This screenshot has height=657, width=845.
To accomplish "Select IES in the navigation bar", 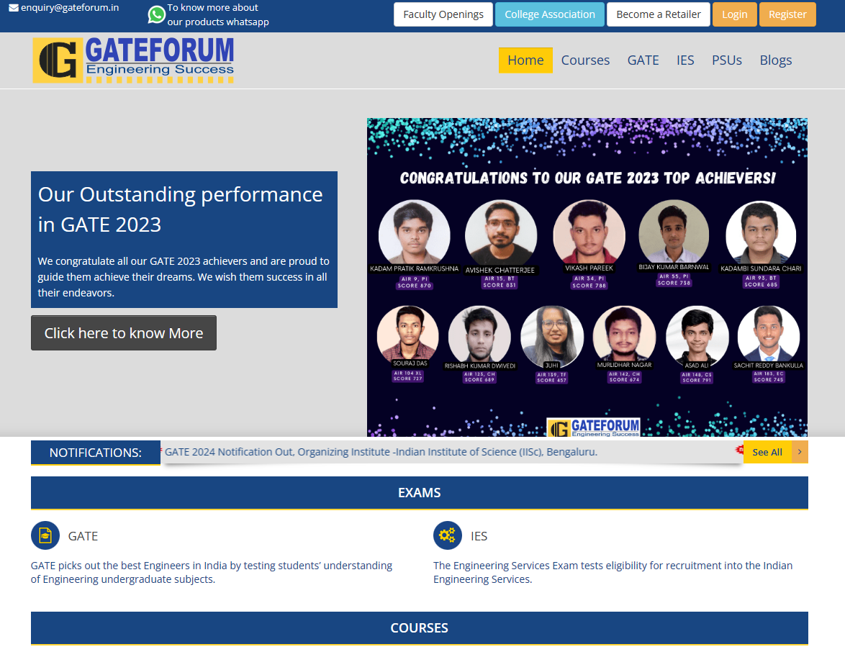I will [685, 60].
